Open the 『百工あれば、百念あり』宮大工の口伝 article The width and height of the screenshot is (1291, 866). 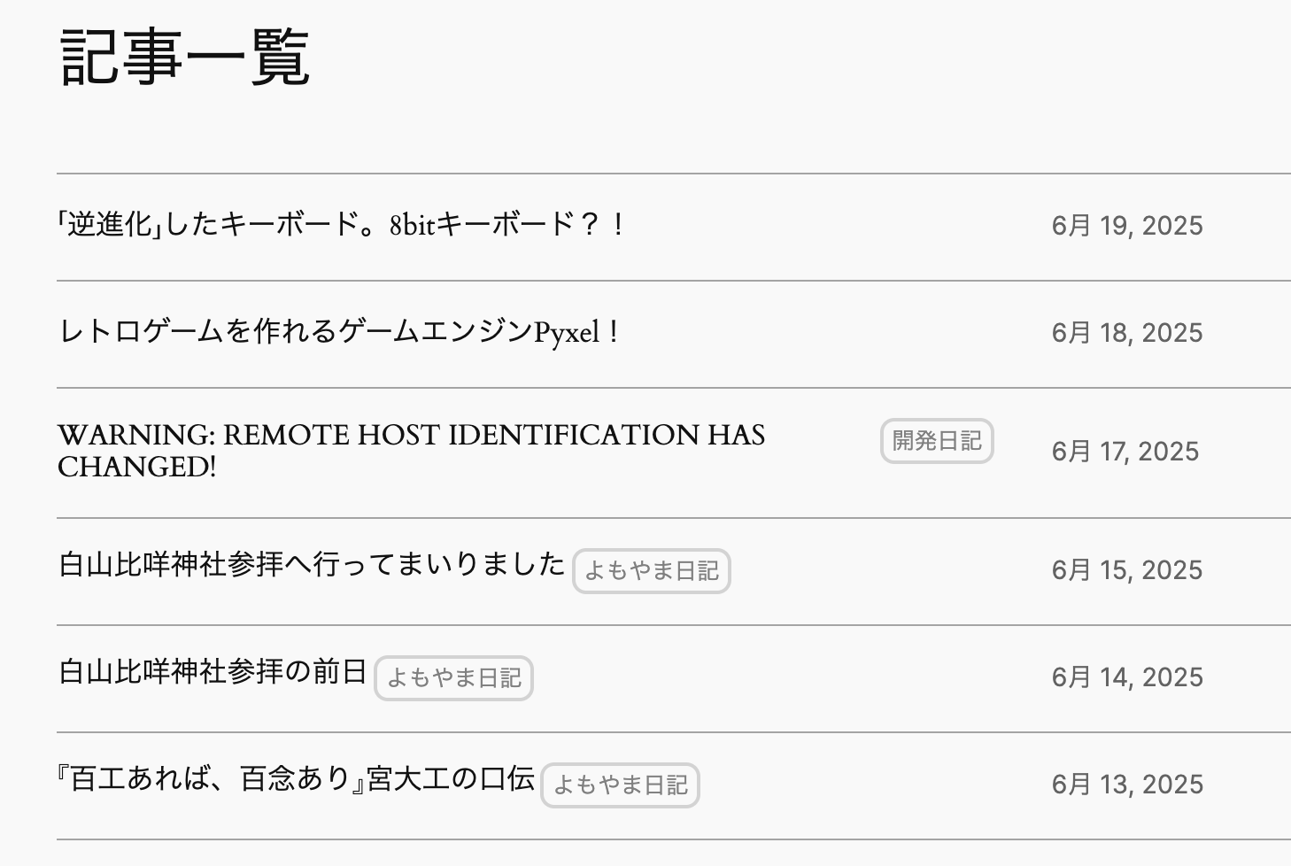(297, 779)
